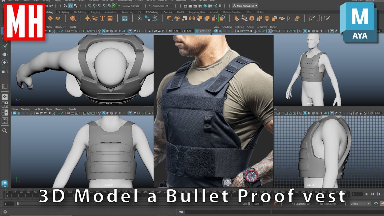Open Lighting menu in front panel
The image size is (384, 216).
tap(38, 109)
